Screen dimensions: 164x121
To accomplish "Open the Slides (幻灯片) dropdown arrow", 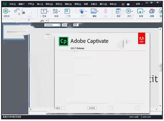I will pyautogui.click(x=10, y=11).
